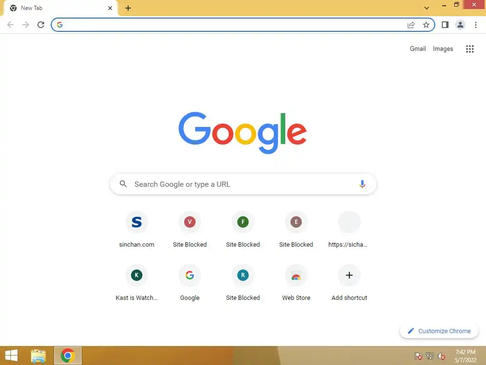Image resolution: width=486 pixels, height=365 pixels.
Task: Restore down the Chrome window
Action: [x=456, y=5]
